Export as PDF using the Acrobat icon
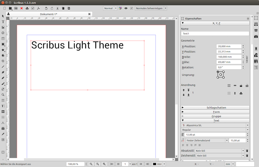This screenshot has height=167, width=259. click(38, 8)
